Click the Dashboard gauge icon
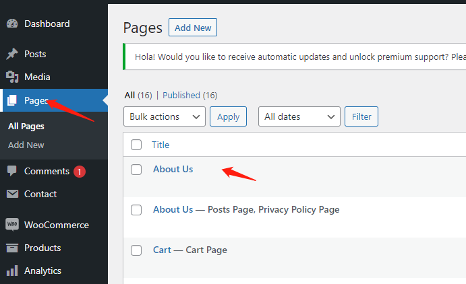Screen dimensions: 466x284 (x=12, y=24)
